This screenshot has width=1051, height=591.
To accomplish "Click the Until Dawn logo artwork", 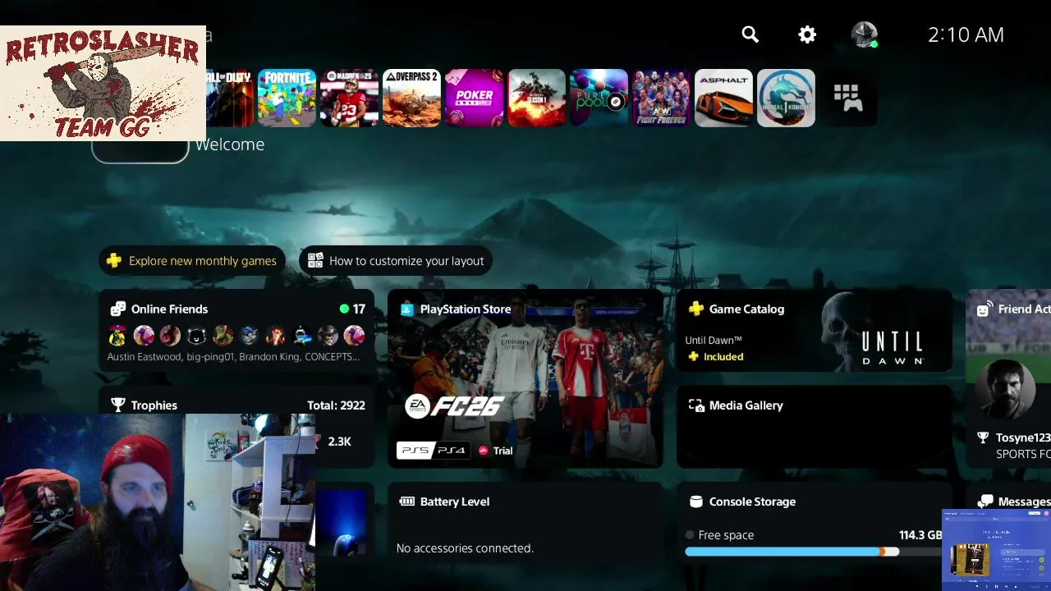I will (x=892, y=348).
